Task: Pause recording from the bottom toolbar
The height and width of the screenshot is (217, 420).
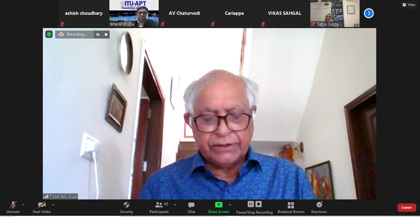Action: click(x=251, y=204)
